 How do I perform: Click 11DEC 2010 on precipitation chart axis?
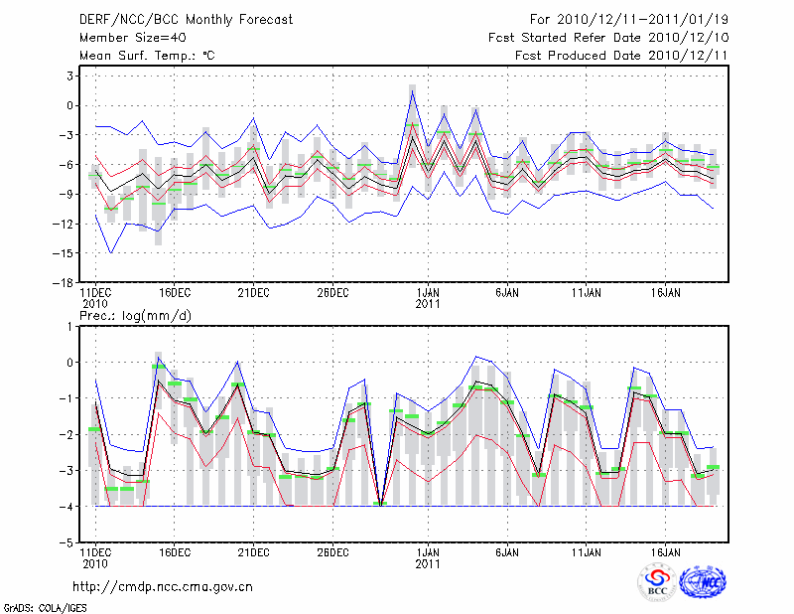pyautogui.click(x=95, y=556)
